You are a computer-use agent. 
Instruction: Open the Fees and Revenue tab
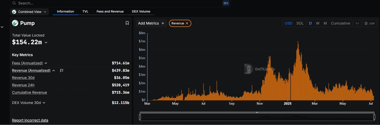(x=110, y=11)
